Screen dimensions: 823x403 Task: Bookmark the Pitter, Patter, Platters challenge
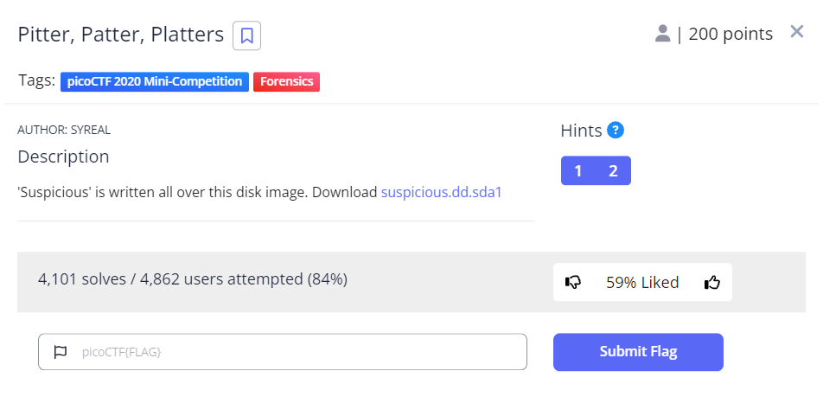pos(247,35)
